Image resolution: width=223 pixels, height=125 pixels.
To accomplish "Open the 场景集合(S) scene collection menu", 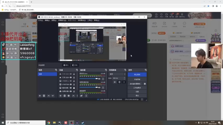I will [82, 20].
